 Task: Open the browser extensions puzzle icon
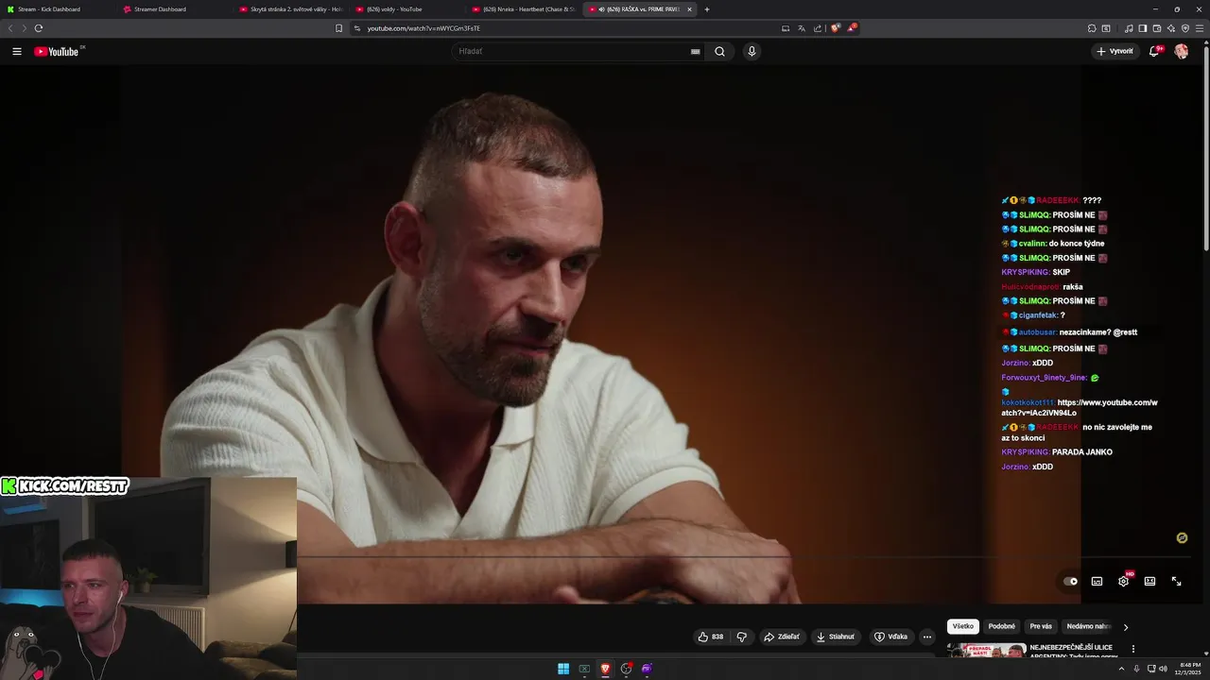point(1092,28)
